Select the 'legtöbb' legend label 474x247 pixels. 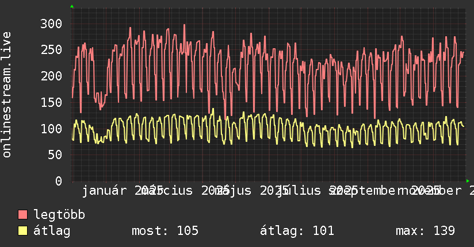click(59, 215)
